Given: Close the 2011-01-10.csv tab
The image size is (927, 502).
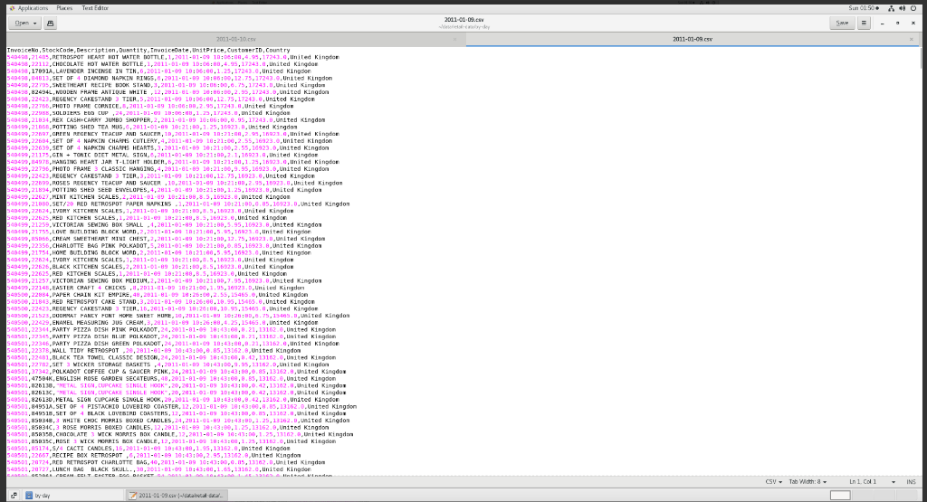Looking at the screenshot, I should coord(454,39).
